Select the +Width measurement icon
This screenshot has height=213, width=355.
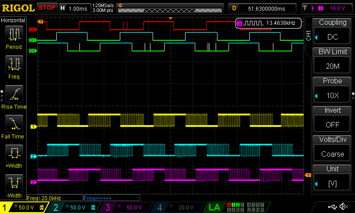[x=14, y=153]
